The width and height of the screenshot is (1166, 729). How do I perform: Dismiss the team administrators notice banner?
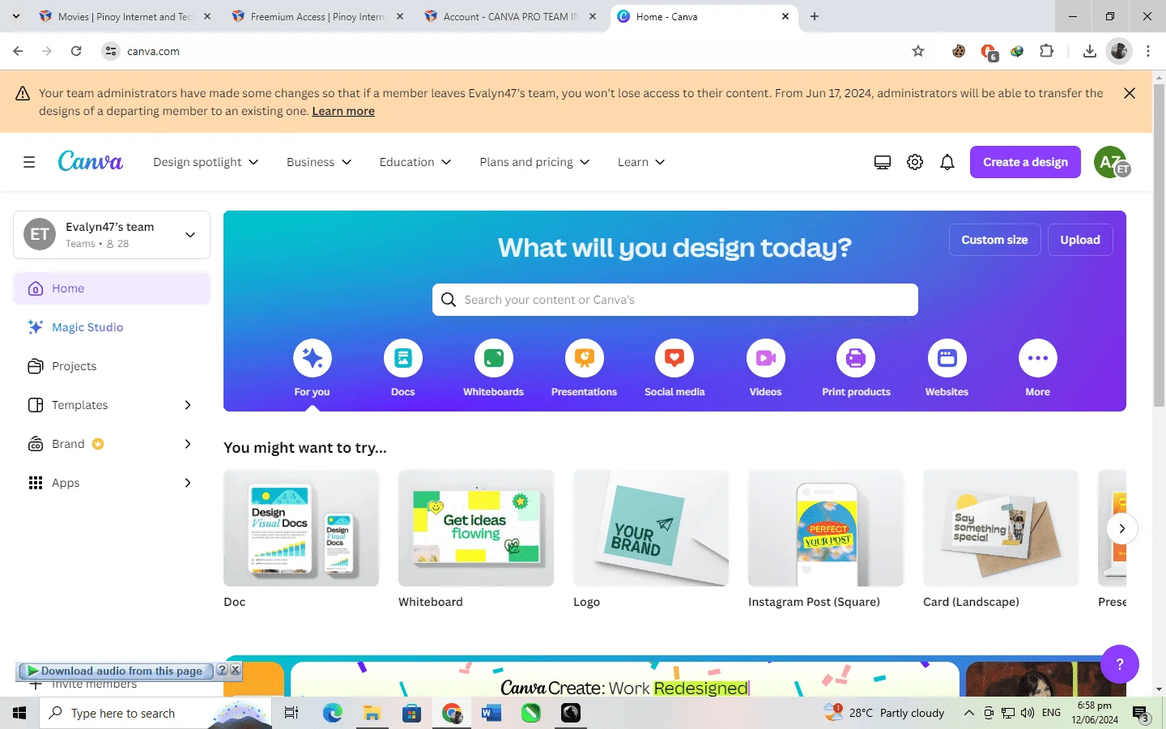(1130, 93)
